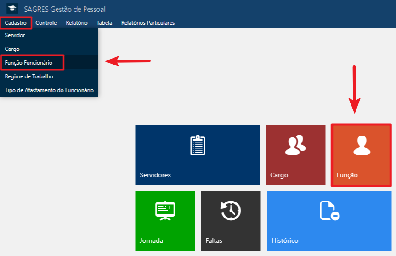Open the Cadastro menu
396x256 pixels.
pos(16,22)
